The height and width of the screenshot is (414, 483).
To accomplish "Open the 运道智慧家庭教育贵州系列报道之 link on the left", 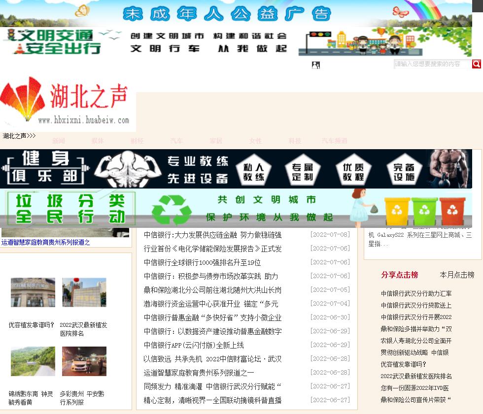I will 45,242.
